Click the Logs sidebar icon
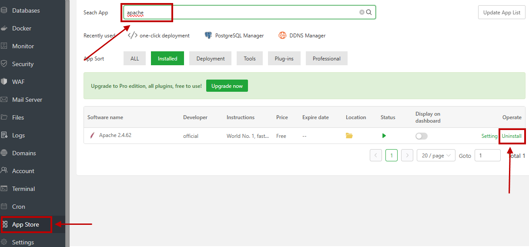This screenshot has height=247, width=529. coord(4,135)
